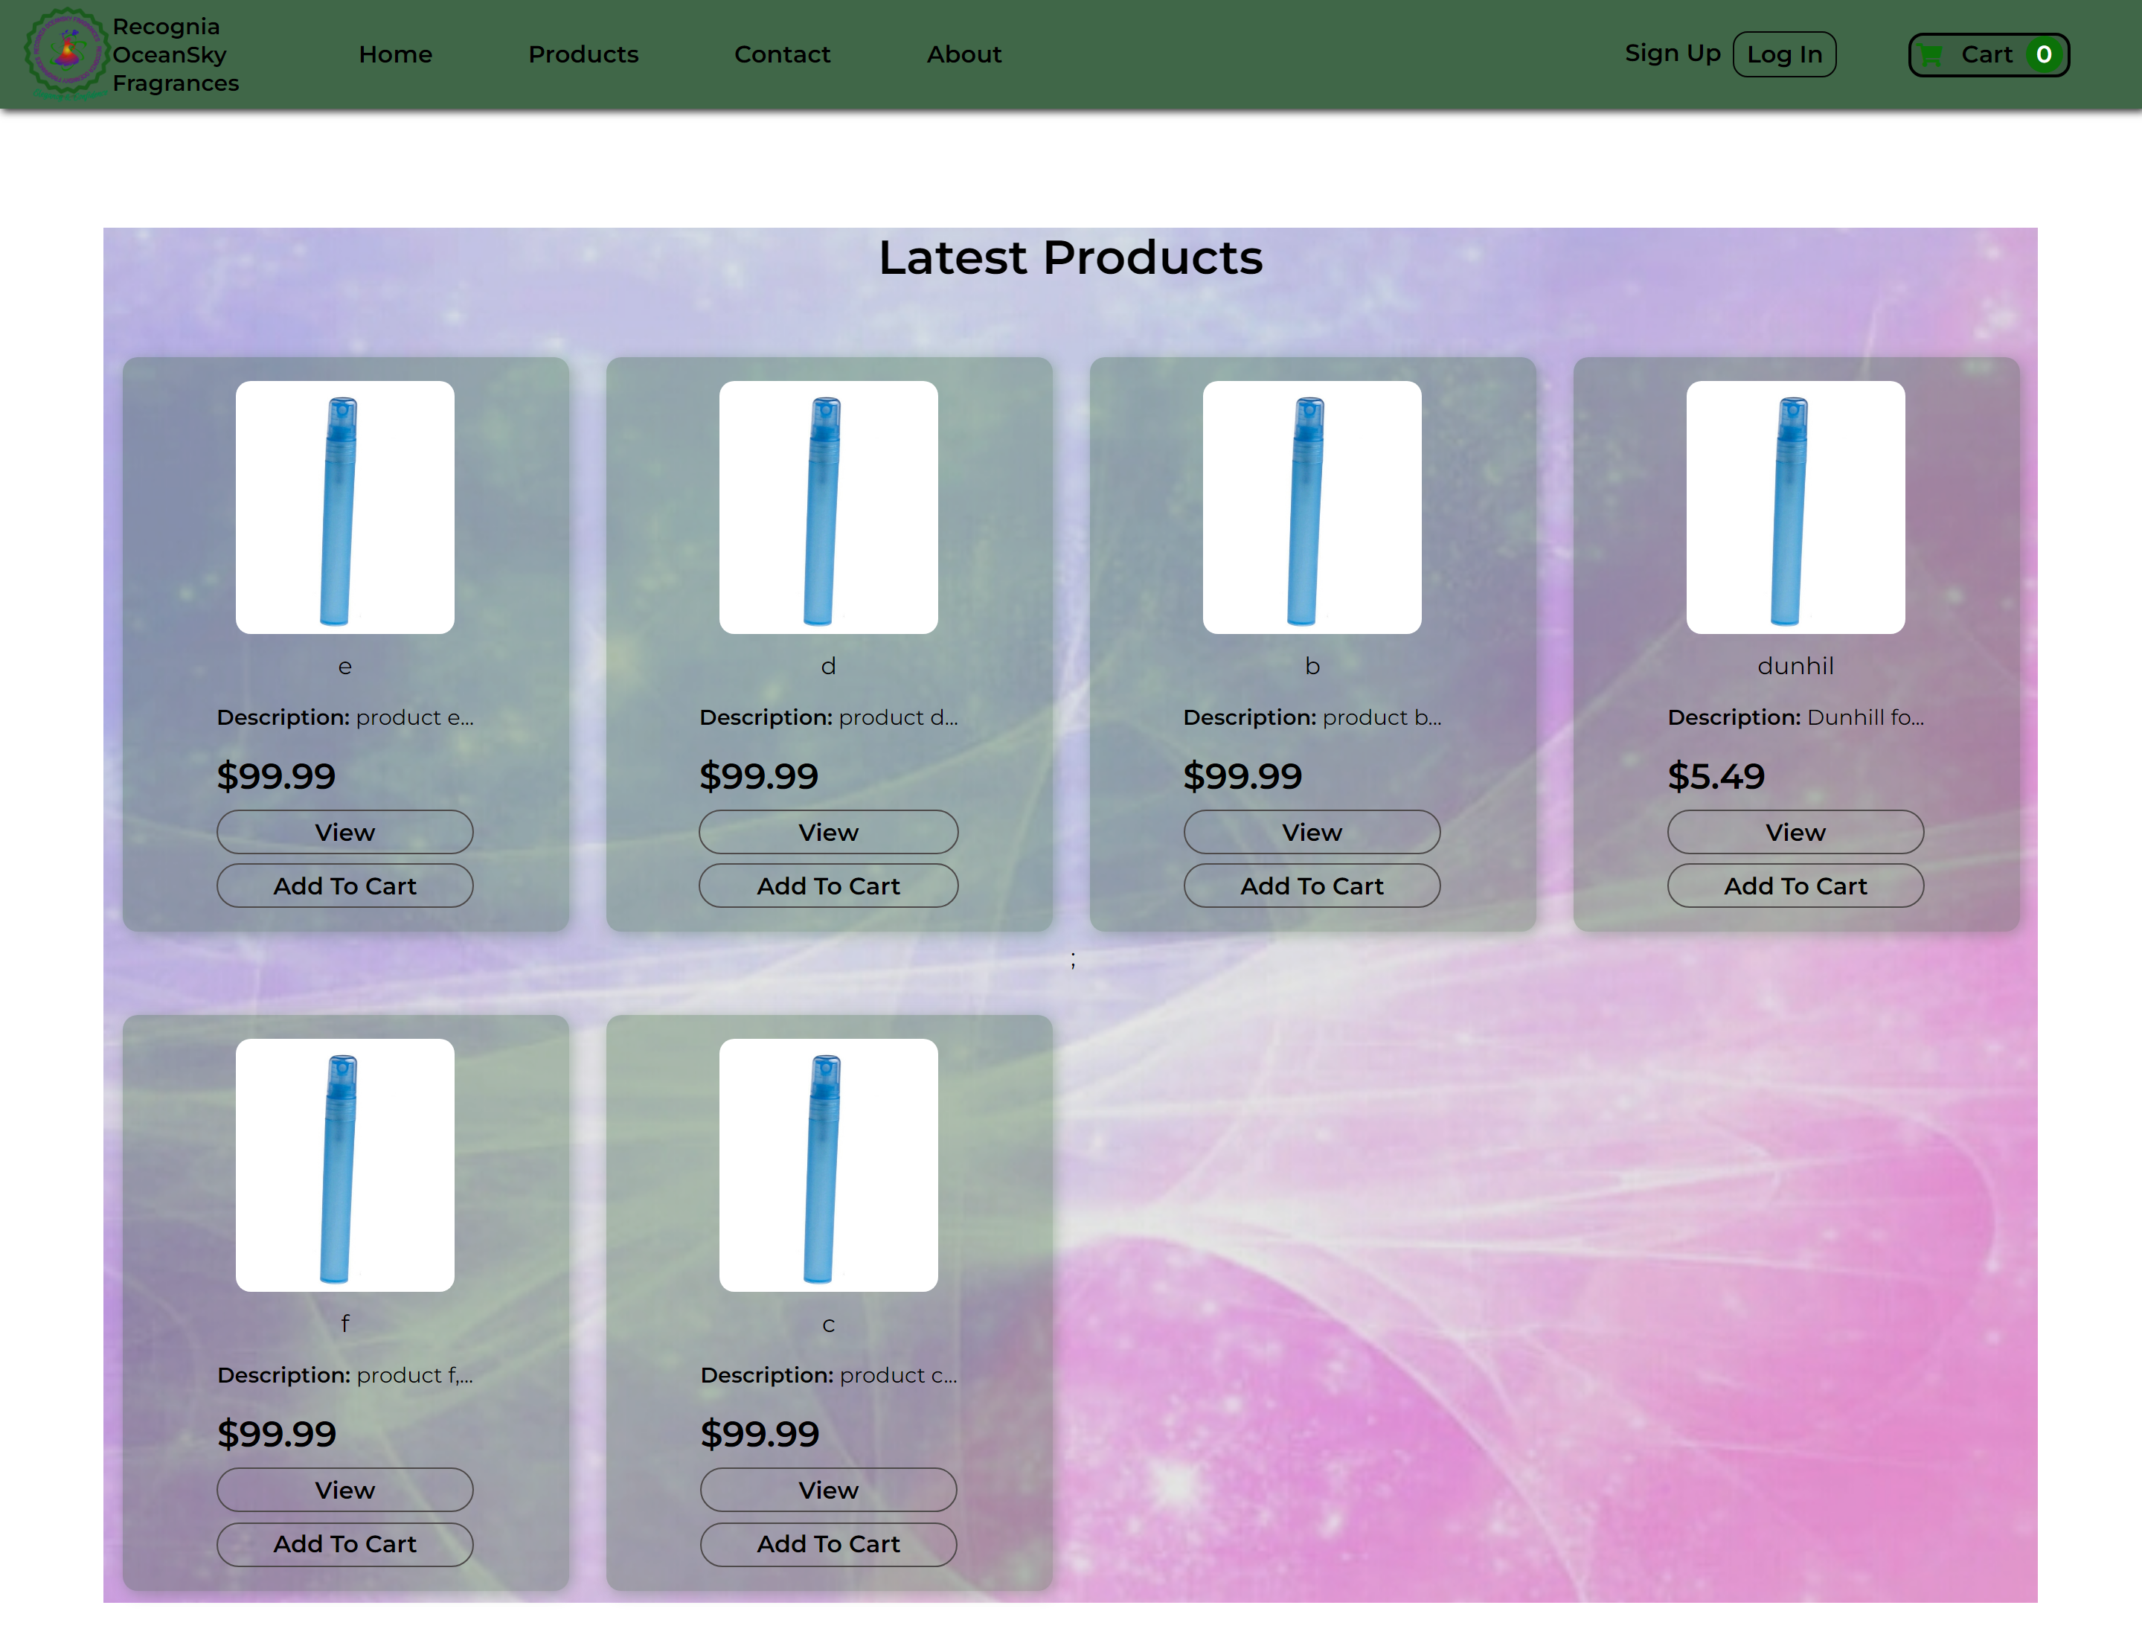2142x1649 pixels.
Task: Click the $99.99 price of product f
Action: click(277, 1434)
